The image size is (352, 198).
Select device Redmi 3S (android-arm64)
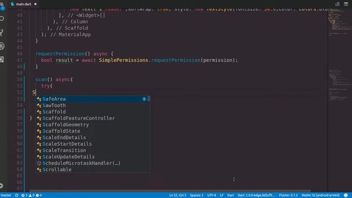320,195
